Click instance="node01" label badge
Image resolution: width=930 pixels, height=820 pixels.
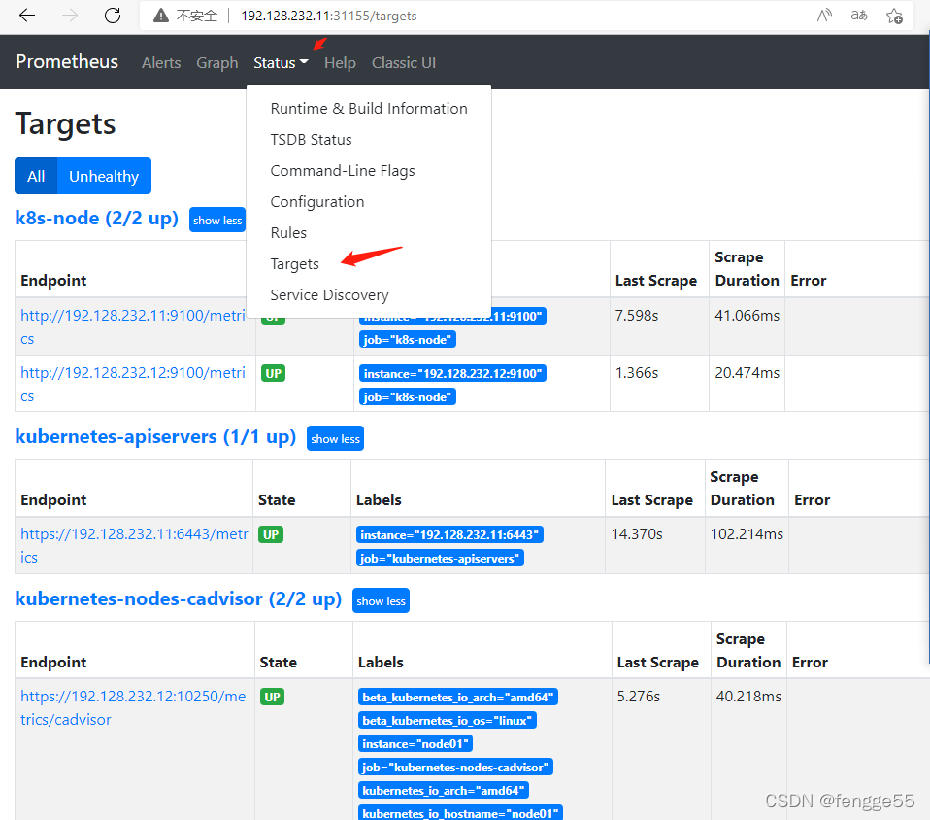[x=415, y=743]
